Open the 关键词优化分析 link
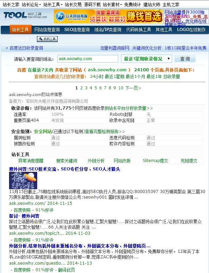 [147, 48]
